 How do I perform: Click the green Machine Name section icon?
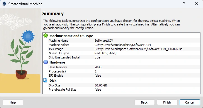point(46,36)
